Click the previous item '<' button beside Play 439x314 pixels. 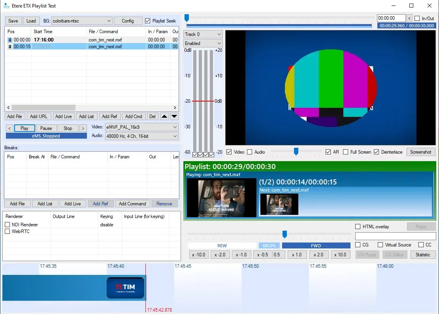(9, 128)
